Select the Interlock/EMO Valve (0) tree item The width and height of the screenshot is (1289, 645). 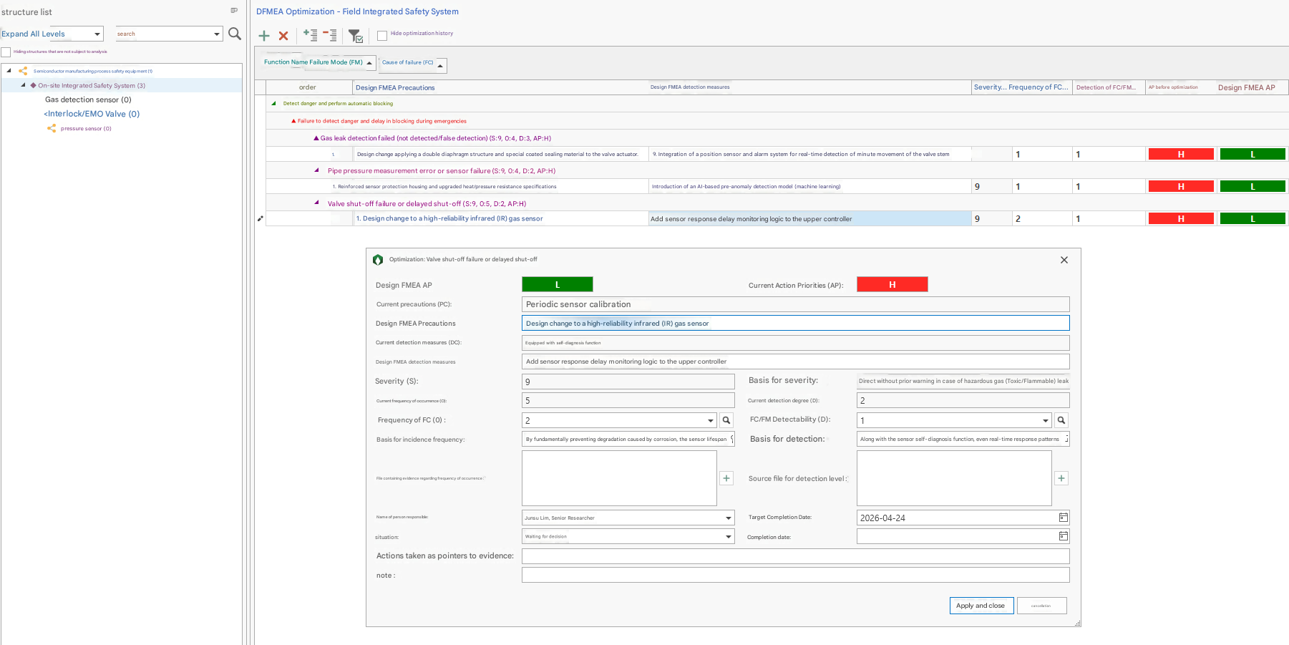(92, 114)
